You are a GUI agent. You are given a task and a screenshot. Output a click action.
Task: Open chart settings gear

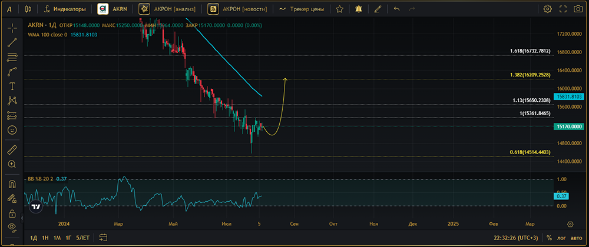tap(548, 9)
